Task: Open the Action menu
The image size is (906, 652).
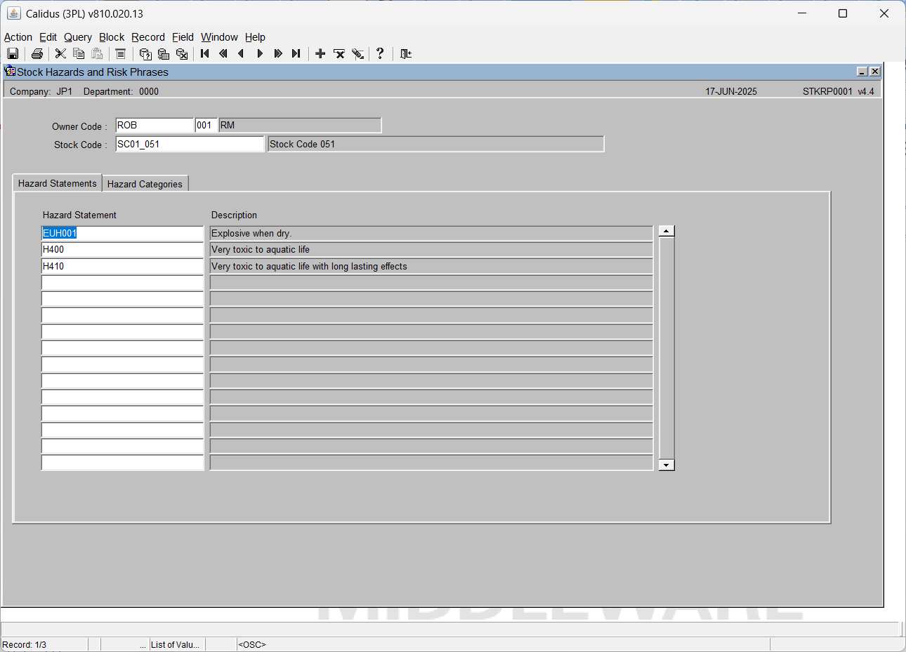Action: [18, 37]
